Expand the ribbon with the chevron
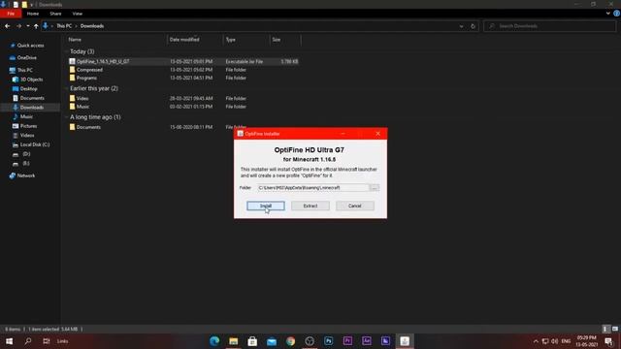Image resolution: width=621 pixels, height=349 pixels. click(608, 13)
